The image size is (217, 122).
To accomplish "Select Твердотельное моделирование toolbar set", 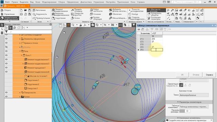I will 9,18.
